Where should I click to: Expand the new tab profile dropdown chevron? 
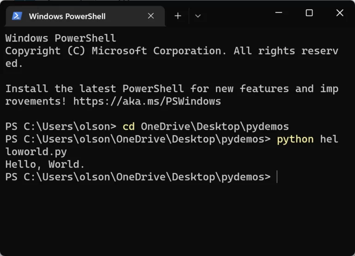click(x=198, y=16)
